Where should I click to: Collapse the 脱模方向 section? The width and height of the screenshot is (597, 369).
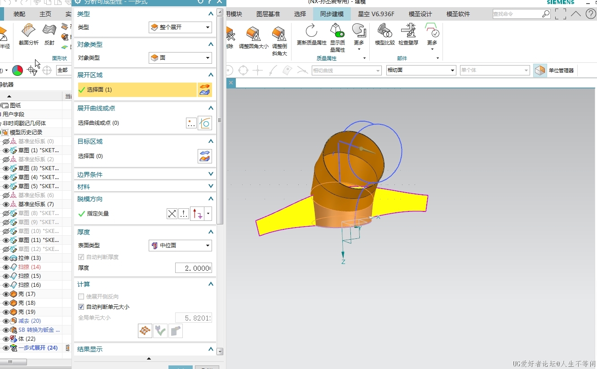[211, 199]
